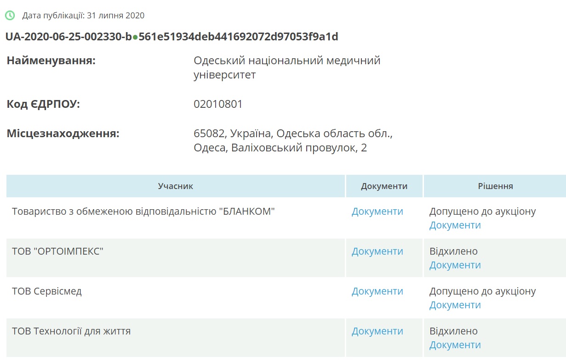The width and height of the screenshot is (566, 362).
Task: Click Відхилено status for Технології для життя
Action: tap(453, 331)
